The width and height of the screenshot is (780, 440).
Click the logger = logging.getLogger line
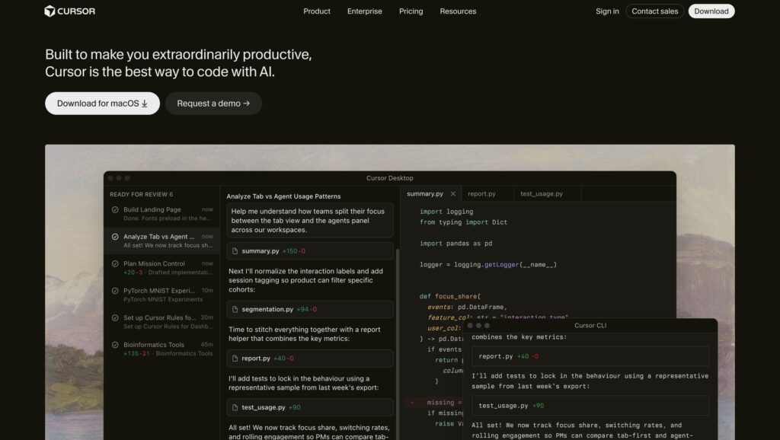click(488, 265)
